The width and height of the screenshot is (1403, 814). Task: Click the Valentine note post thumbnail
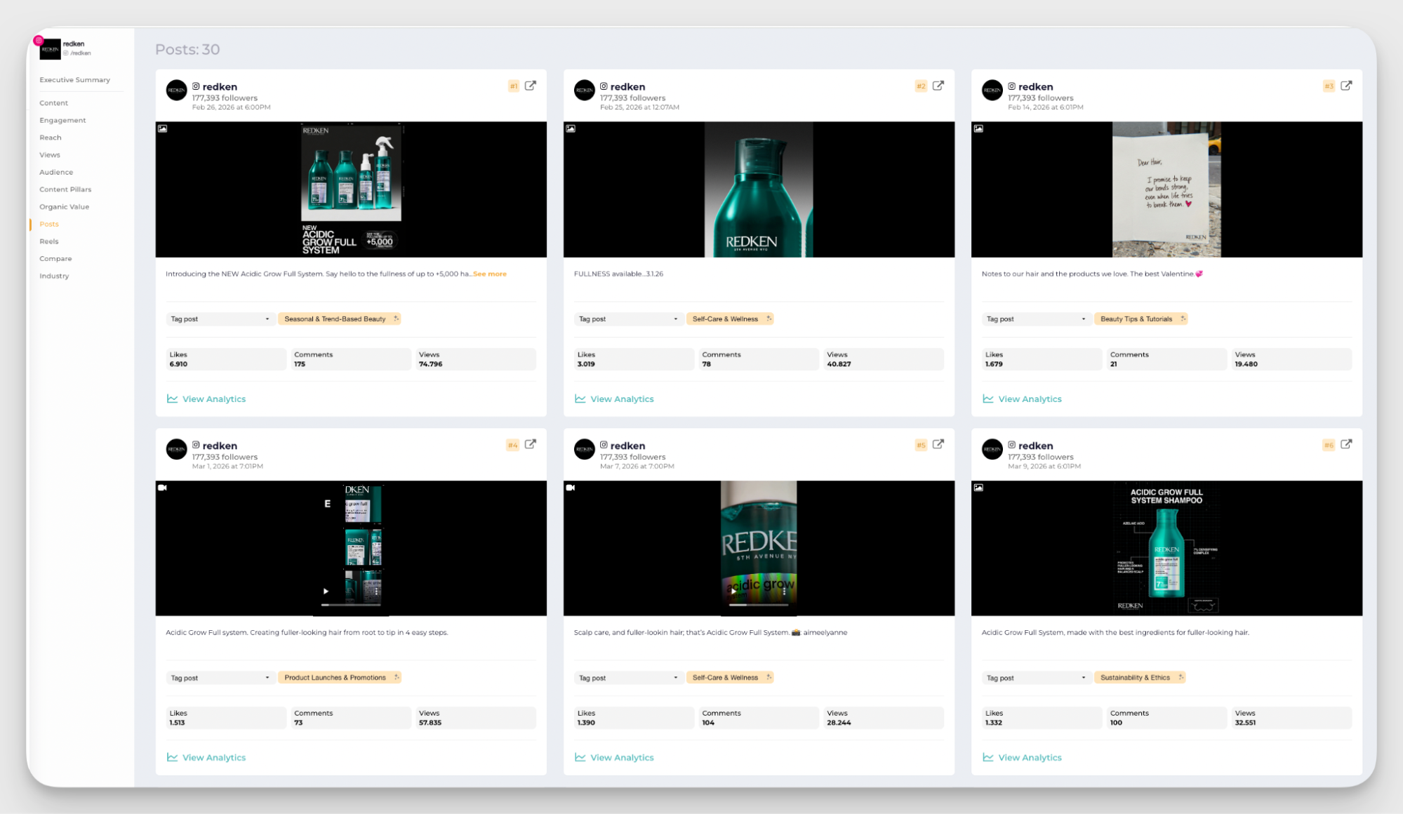[x=1166, y=189]
